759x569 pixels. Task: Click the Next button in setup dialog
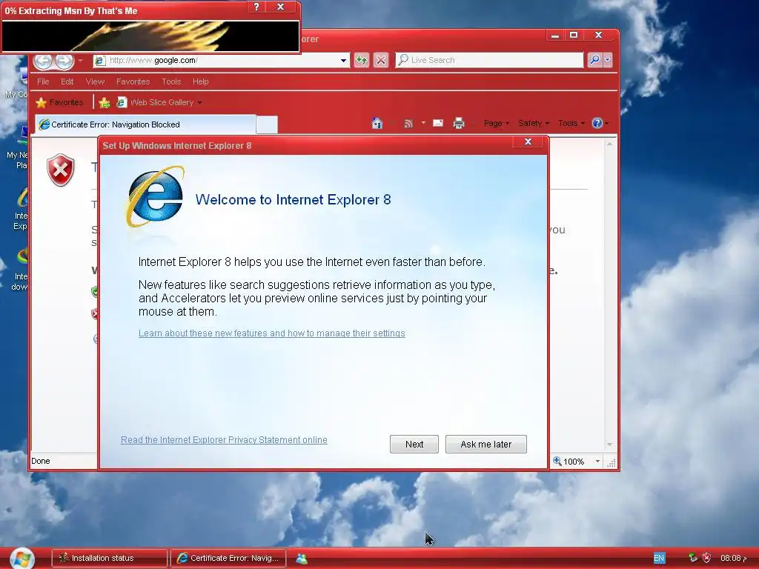414,445
